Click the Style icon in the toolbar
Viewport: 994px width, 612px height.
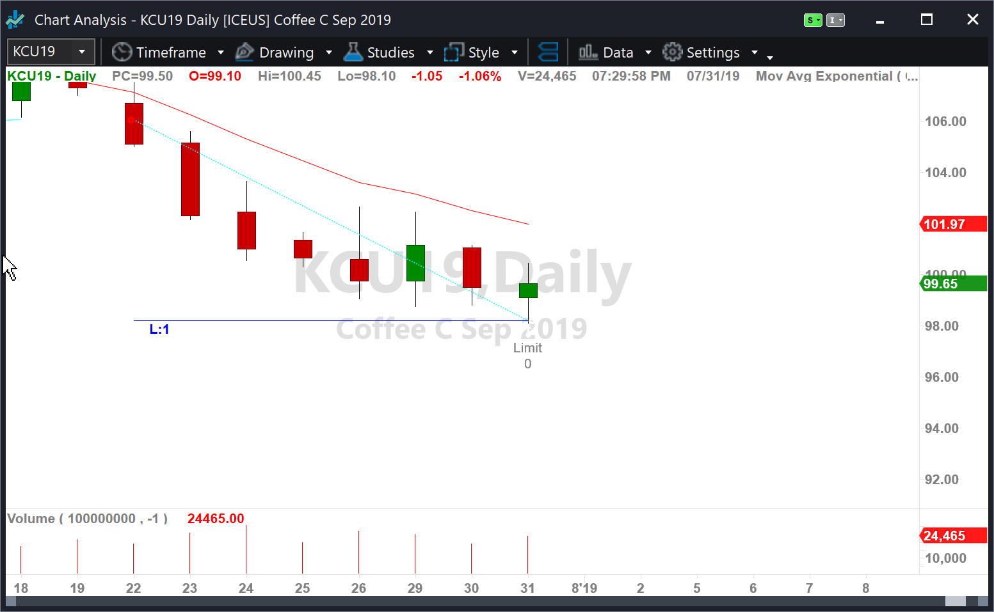click(x=454, y=52)
